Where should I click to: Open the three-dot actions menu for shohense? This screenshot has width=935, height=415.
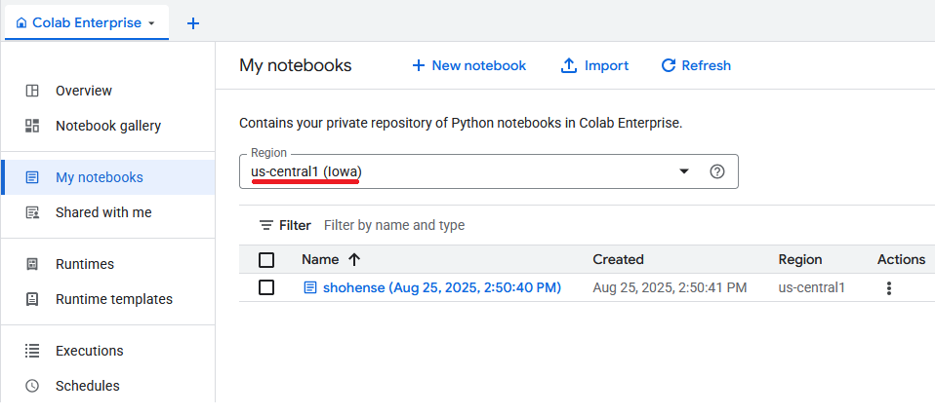(888, 288)
